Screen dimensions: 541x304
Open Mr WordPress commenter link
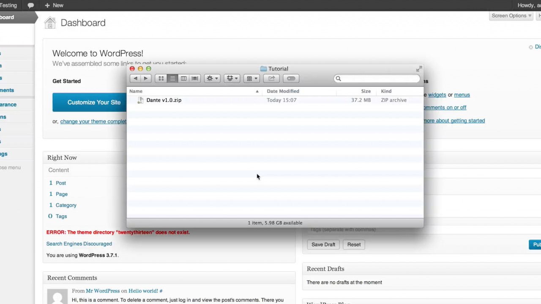pos(103,291)
